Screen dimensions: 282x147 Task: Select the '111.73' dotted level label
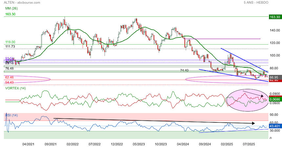[10, 47]
